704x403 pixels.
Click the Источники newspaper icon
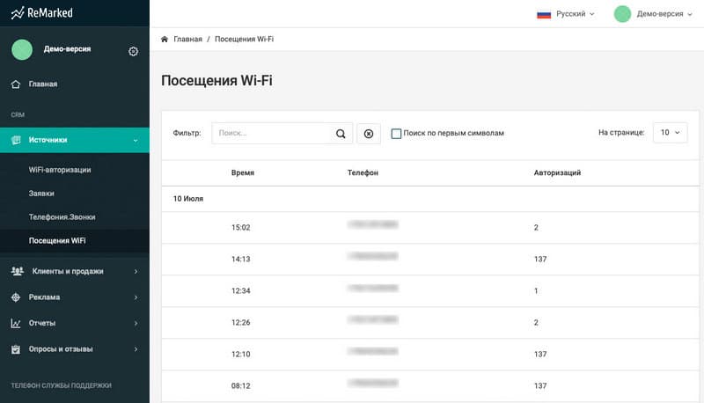click(x=16, y=140)
